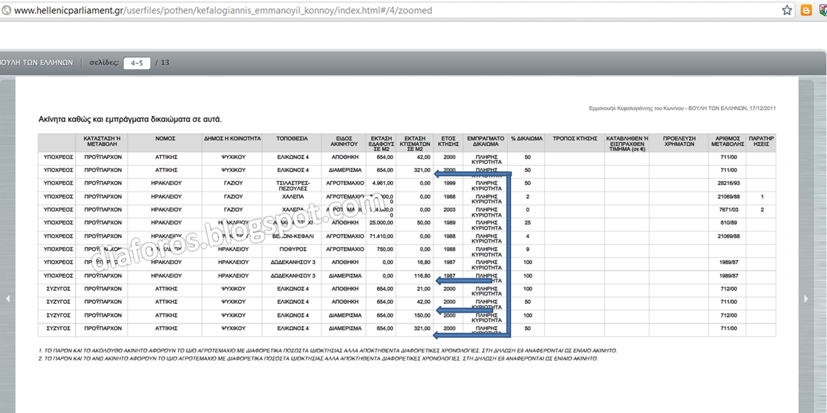Click the 28216/93 change number cell
Viewport: 827px width, 413px height.
(727, 184)
